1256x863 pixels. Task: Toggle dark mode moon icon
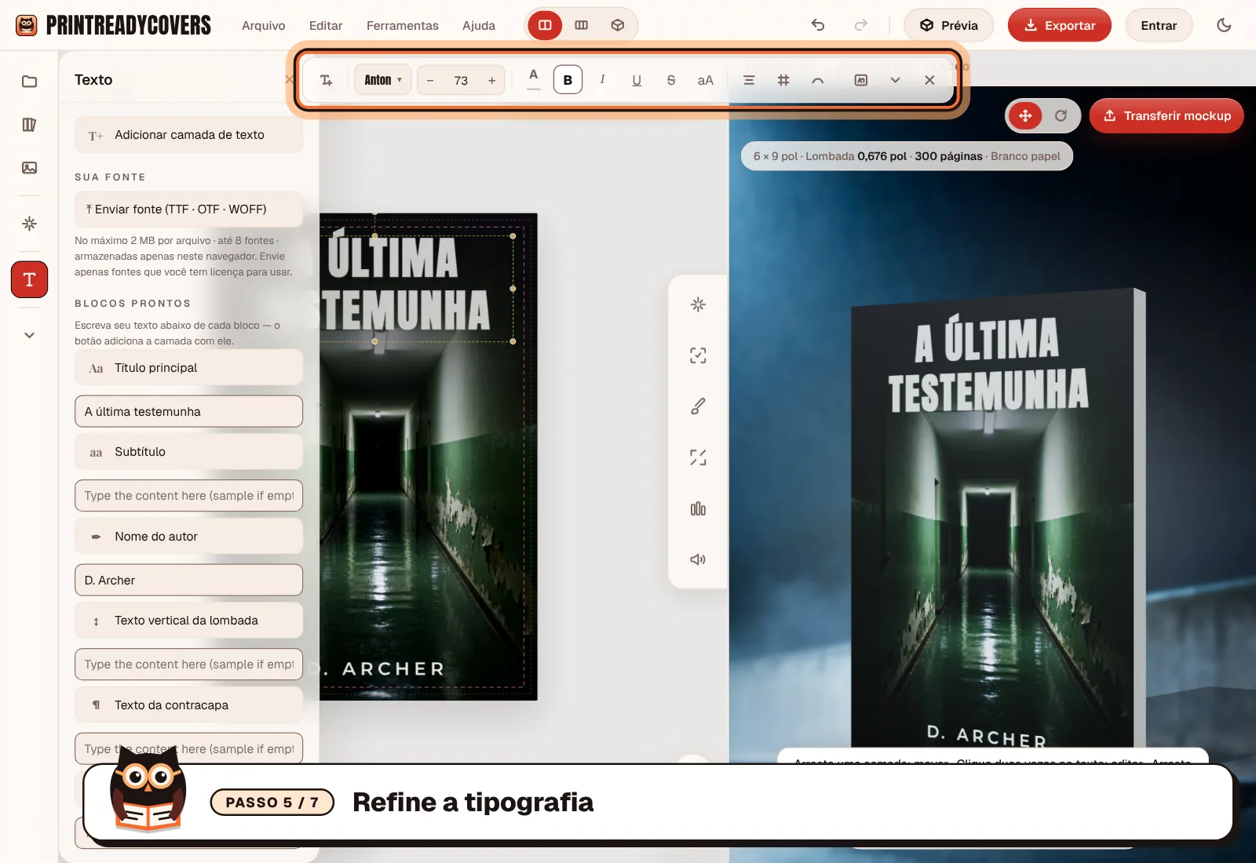[1224, 25]
